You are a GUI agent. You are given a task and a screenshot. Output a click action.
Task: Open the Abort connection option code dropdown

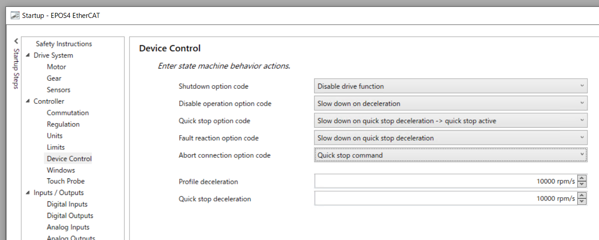451,155
